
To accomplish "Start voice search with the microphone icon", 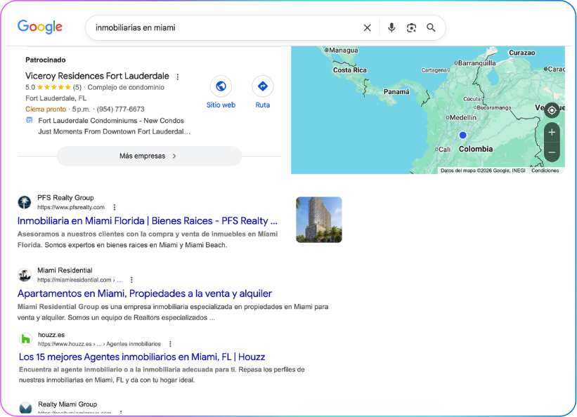I will click(x=391, y=27).
